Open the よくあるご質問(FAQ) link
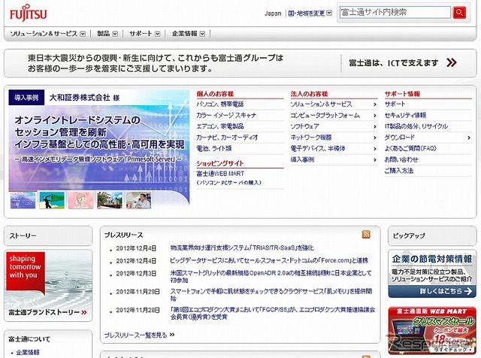481x358 pixels. tap(410, 149)
